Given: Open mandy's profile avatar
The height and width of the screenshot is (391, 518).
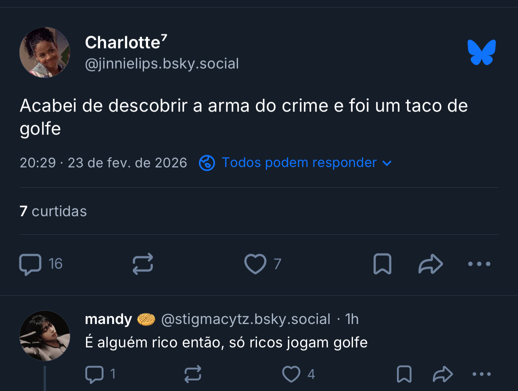Looking at the screenshot, I should pos(45,335).
